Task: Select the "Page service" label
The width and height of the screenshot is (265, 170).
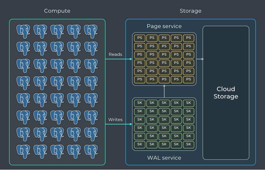Action: (164, 26)
